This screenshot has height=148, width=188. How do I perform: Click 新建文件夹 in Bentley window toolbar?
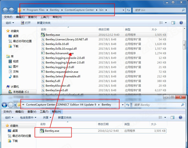65,118
